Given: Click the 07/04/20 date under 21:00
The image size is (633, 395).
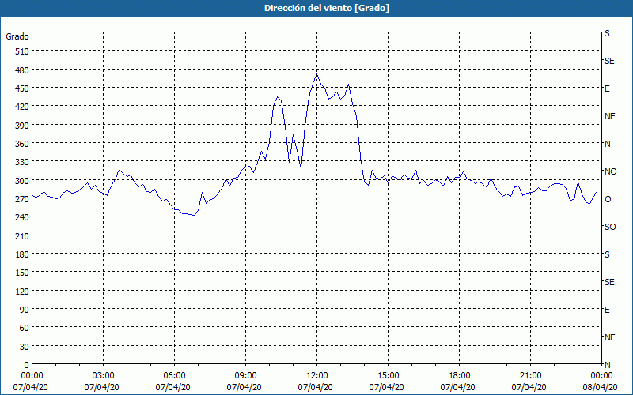Looking at the screenshot, I should tap(529, 387).
